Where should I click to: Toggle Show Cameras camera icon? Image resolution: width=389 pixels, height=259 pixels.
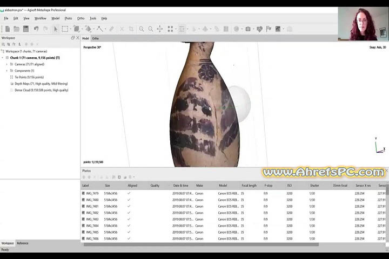pyautogui.click(x=248, y=29)
